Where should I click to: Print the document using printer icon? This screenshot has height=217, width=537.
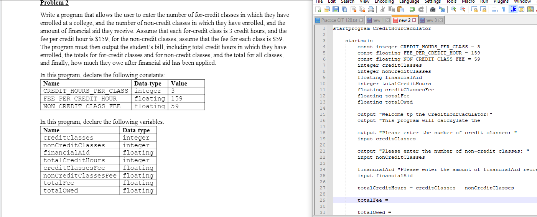[371, 9]
